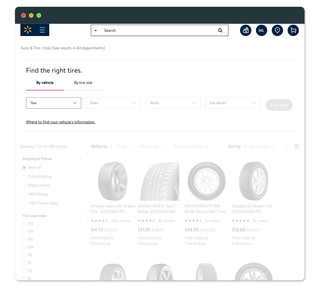Viewport: 319px width, 289px height.
Task: Select the Ship to Home option
Action: coord(24,185)
